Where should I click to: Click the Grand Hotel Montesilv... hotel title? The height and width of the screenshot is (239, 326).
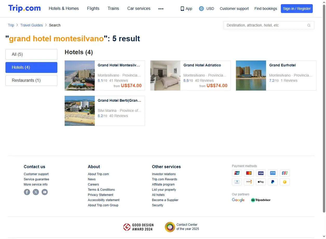click(x=119, y=65)
